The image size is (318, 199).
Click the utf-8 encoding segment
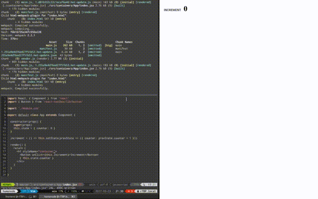tap(101, 184)
